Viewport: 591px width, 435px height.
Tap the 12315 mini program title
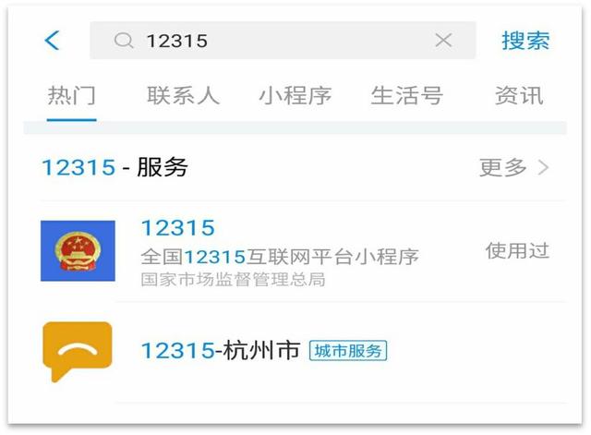[178, 228]
